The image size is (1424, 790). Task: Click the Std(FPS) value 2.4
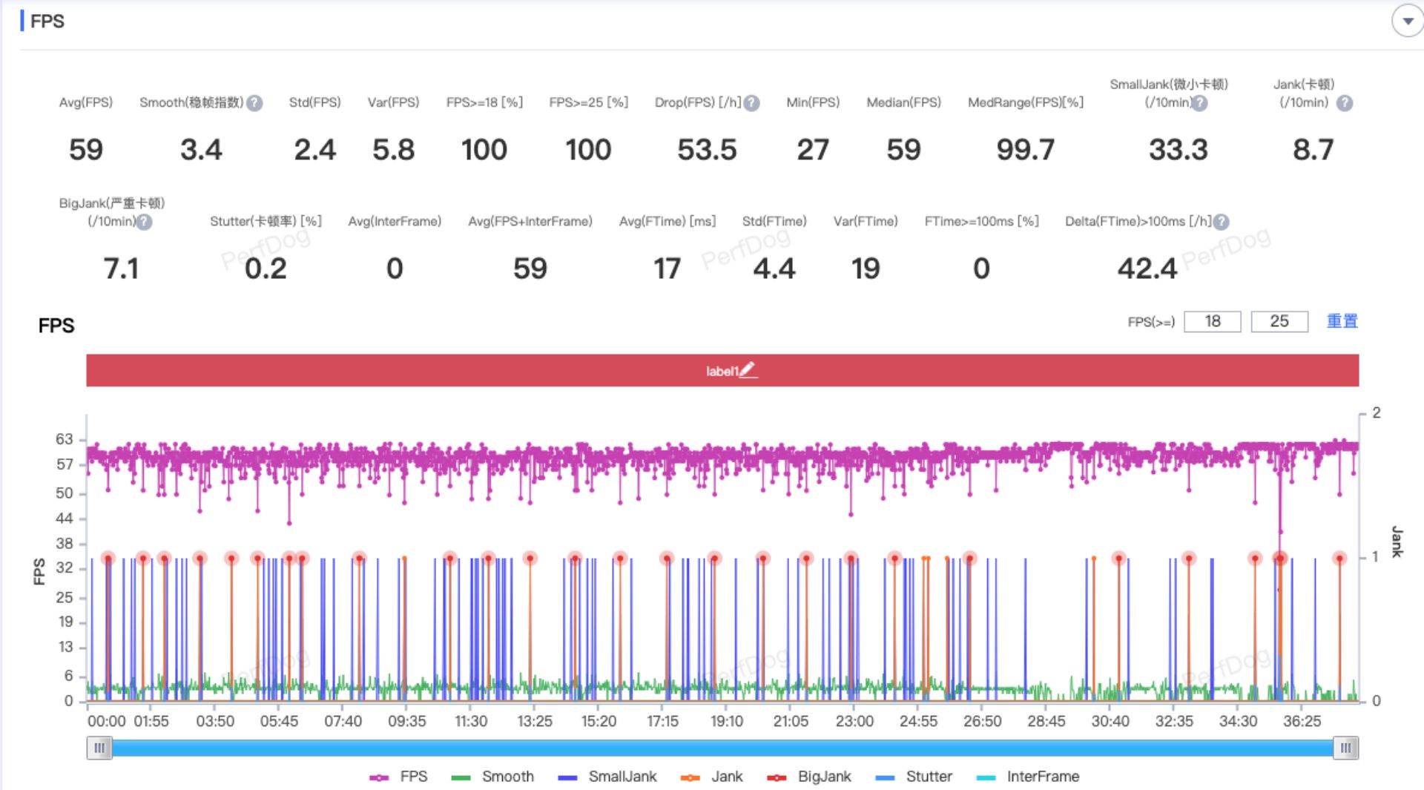pos(315,150)
